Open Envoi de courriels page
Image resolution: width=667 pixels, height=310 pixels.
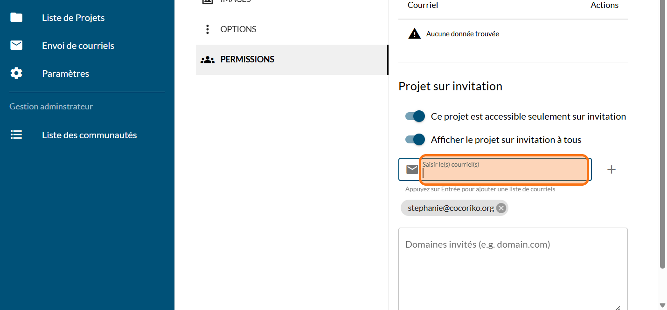(78, 46)
